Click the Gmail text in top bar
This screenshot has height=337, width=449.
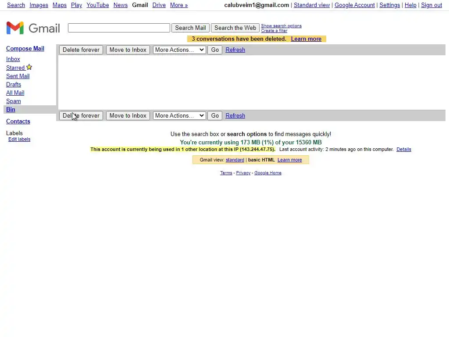click(140, 5)
